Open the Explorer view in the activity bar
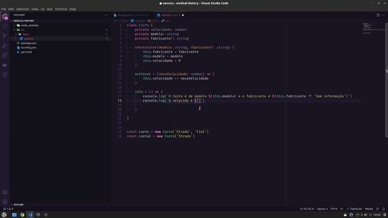The image size is (388, 218). pos(5,17)
